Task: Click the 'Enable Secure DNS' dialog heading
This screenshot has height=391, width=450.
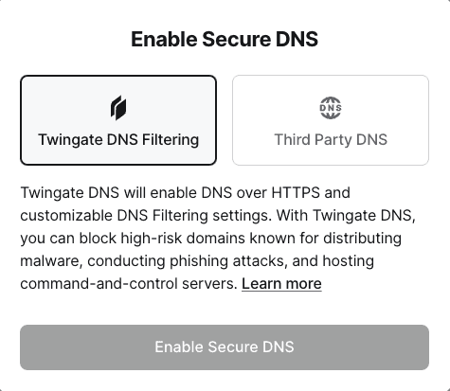Action: (x=225, y=39)
